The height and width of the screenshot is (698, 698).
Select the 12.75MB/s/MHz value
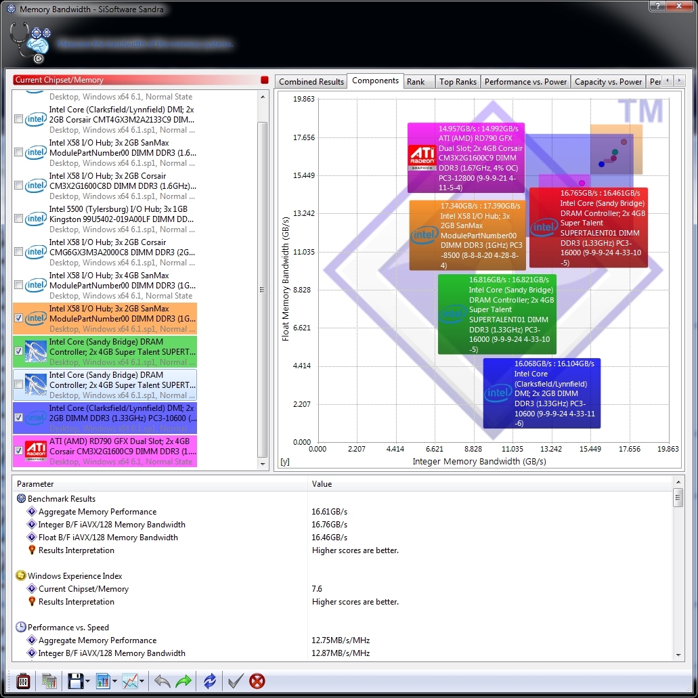tap(341, 640)
